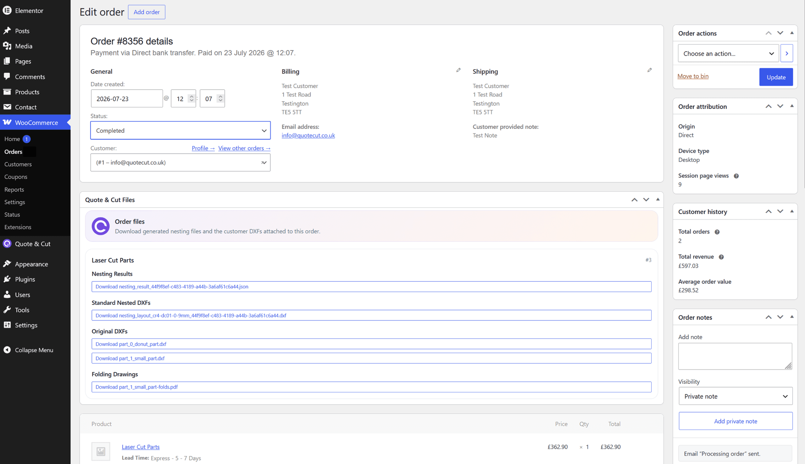805x464 pixels.
Task: Download part_0_donut_part.dxf file
Action: click(372, 344)
